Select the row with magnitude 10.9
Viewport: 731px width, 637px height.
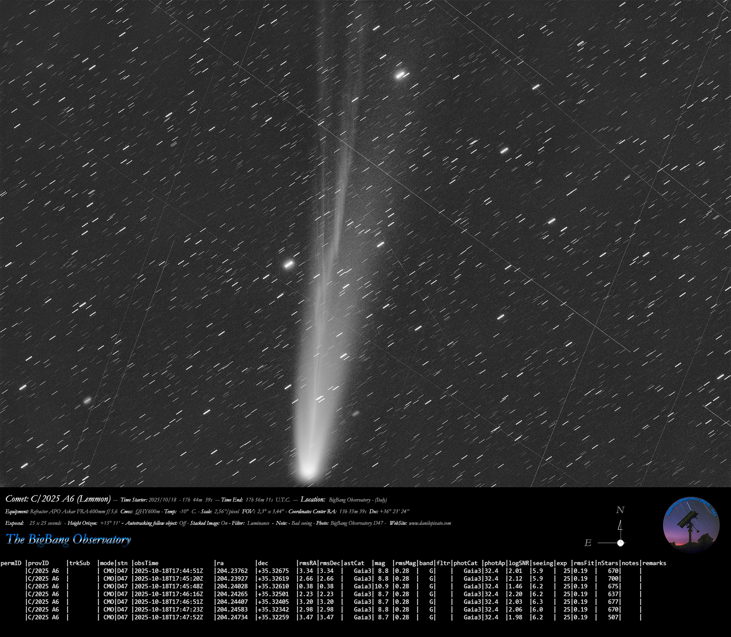pyautogui.click(x=381, y=586)
